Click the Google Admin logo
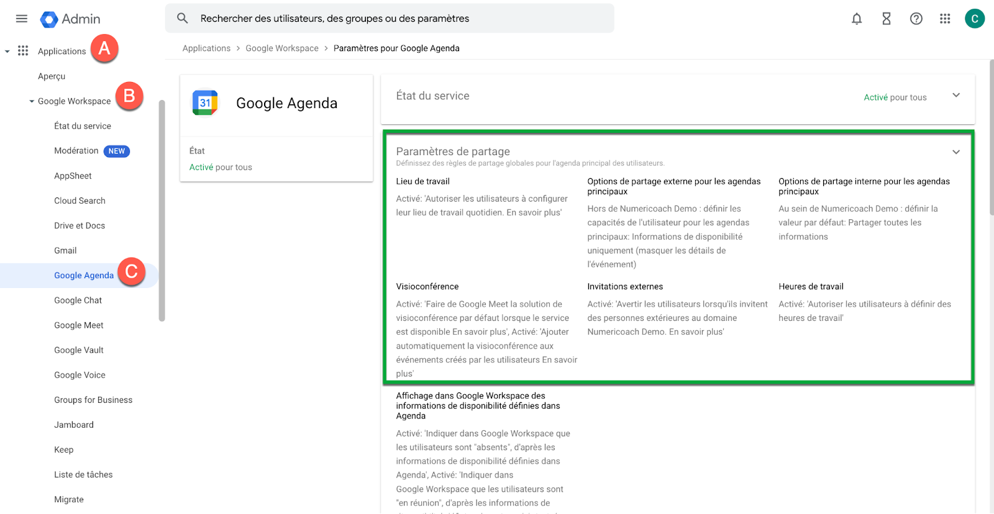Image resolution: width=994 pixels, height=514 pixels. click(x=70, y=19)
